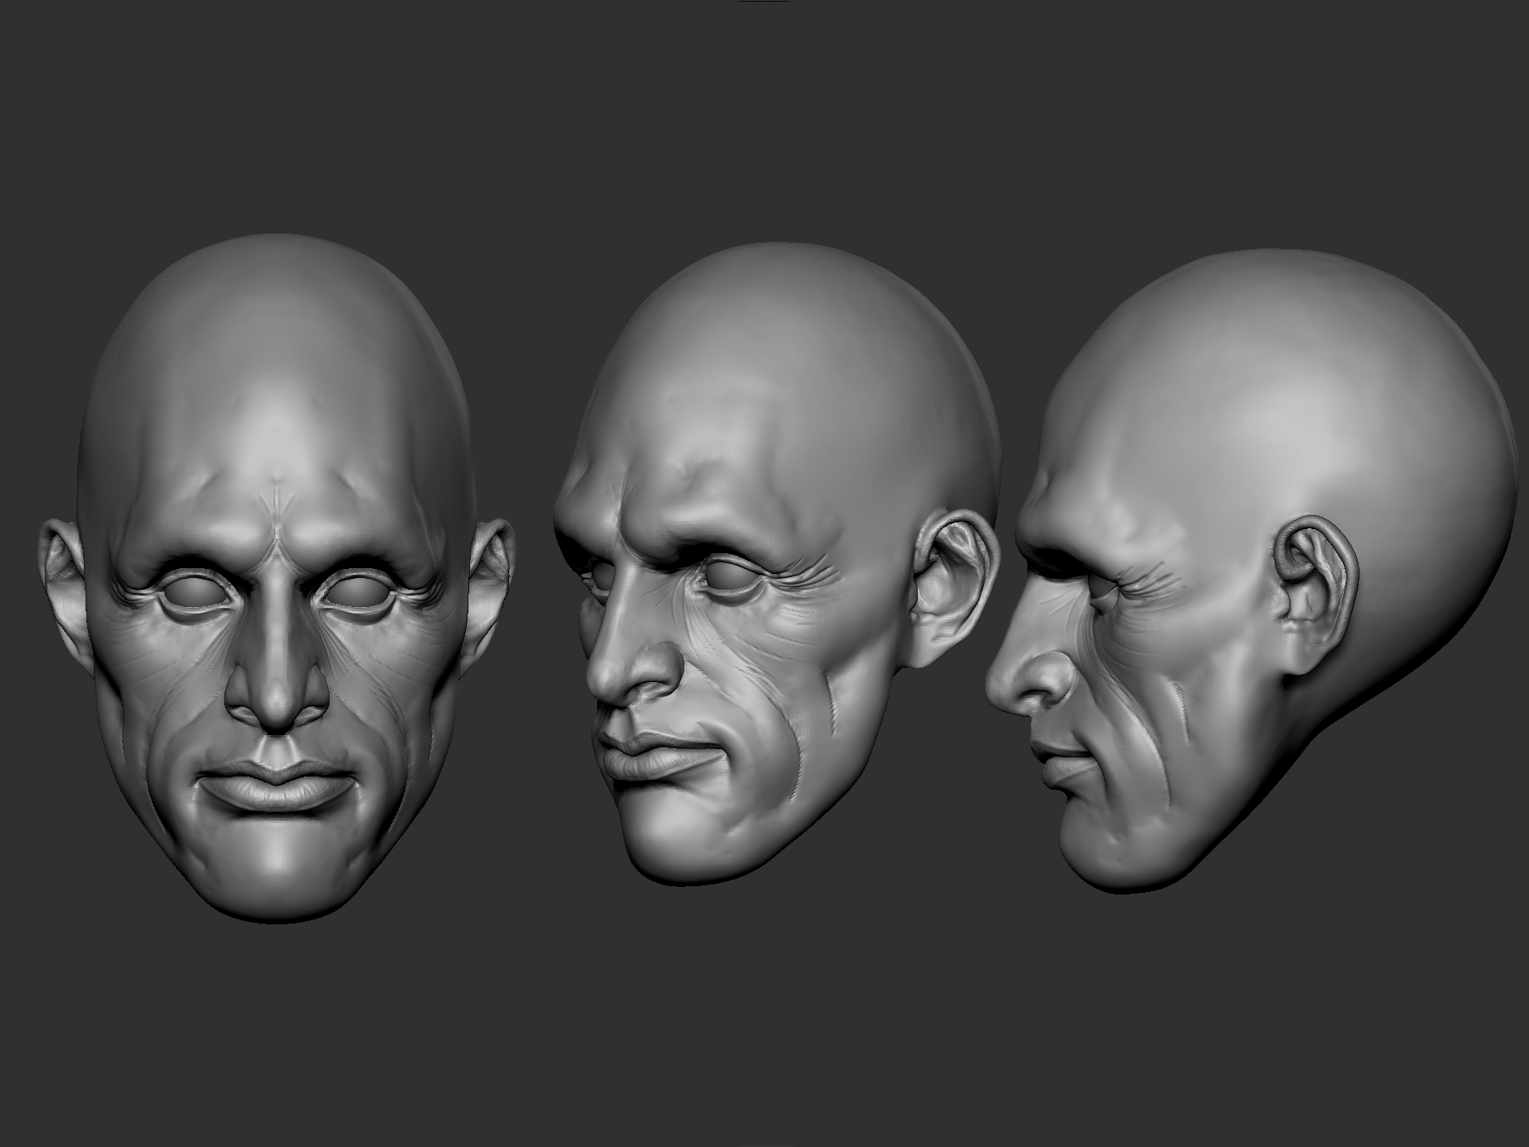Select the front-facing head sculpt
The image size is (1529, 1147).
click(x=275, y=578)
